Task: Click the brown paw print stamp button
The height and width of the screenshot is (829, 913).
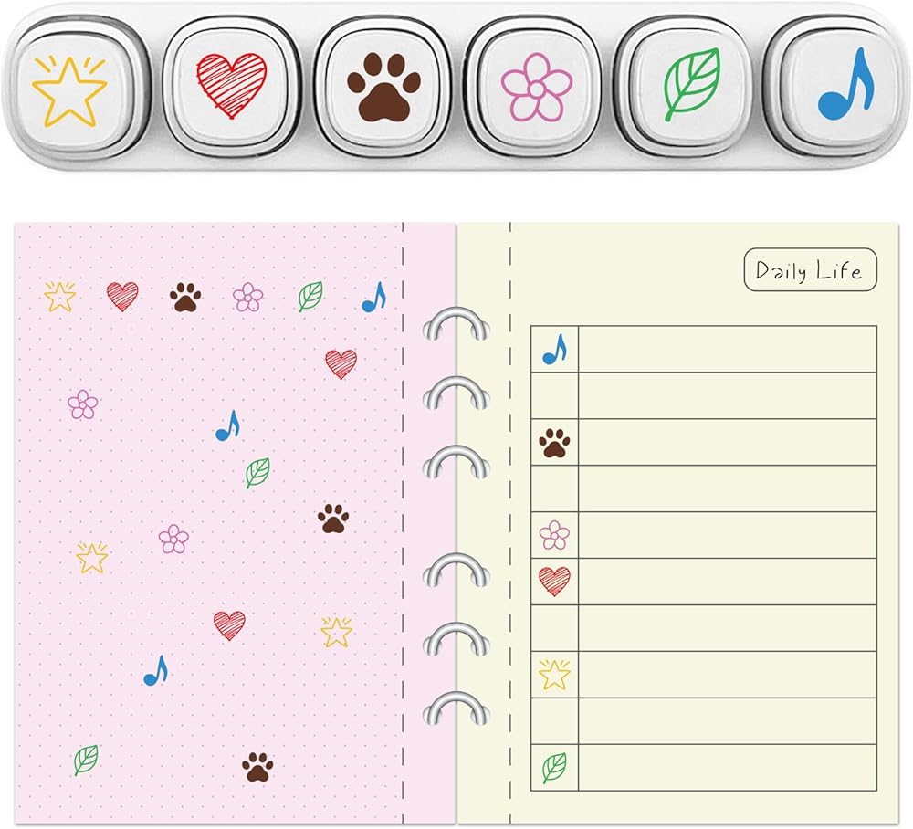Action: pos(383,88)
